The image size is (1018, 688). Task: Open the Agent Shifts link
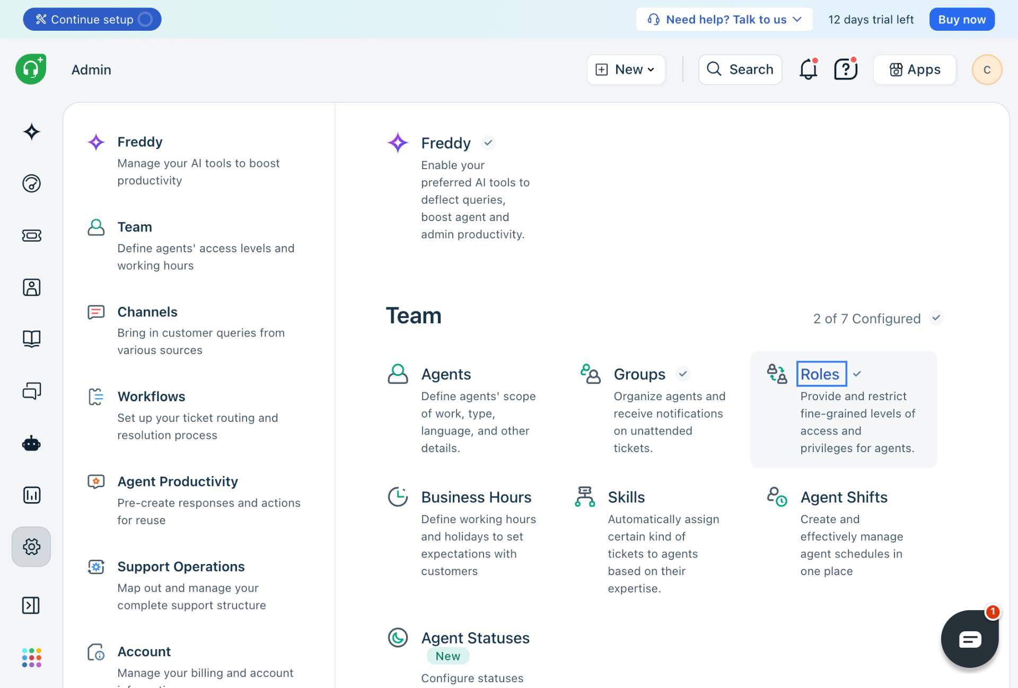click(x=844, y=497)
